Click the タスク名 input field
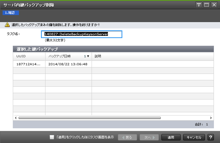 click(x=82, y=34)
